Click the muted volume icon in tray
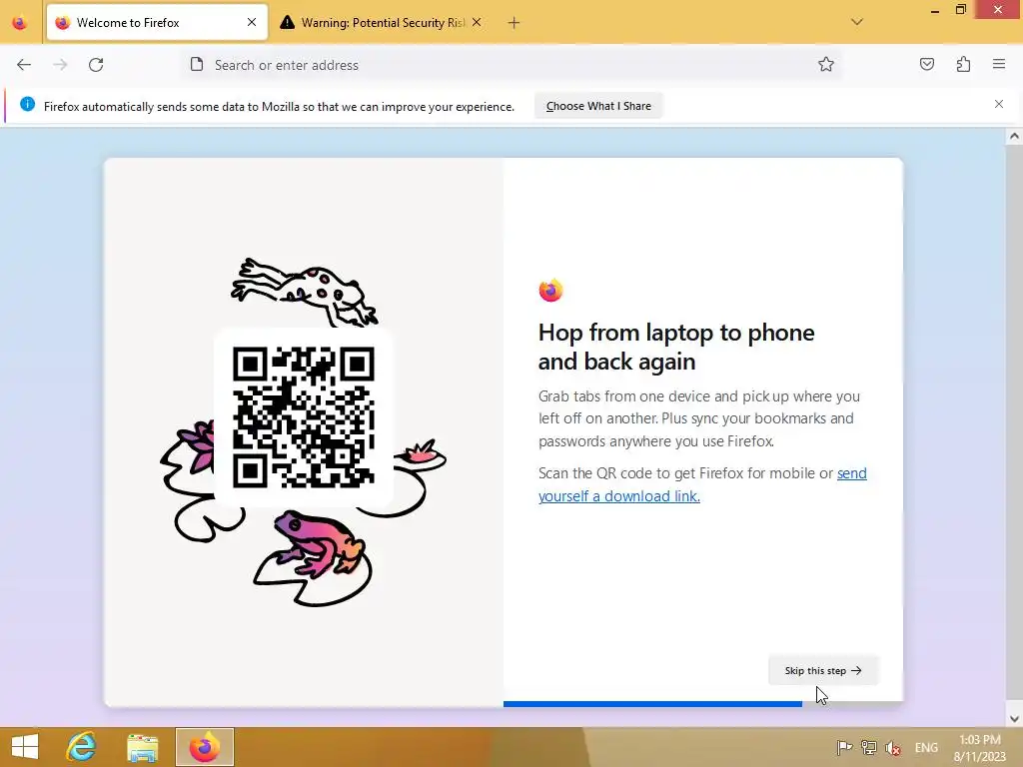1023x767 pixels. pos(892,747)
